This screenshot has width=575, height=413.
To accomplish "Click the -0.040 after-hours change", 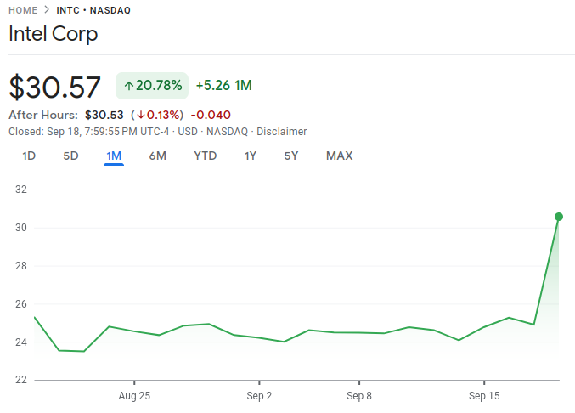I will pos(211,115).
